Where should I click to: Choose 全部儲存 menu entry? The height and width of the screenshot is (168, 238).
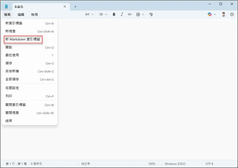(x=30, y=79)
